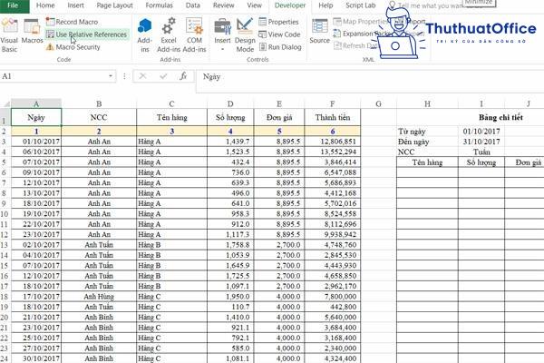The image size is (544, 363).
Task: Select column B header
Action: coord(99,103)
